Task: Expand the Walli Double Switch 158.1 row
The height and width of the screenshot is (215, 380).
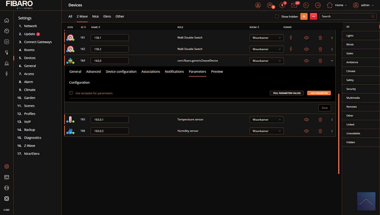Action: (x=332, y=38)
